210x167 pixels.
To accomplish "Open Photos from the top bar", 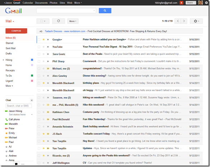I will point(54,3).
